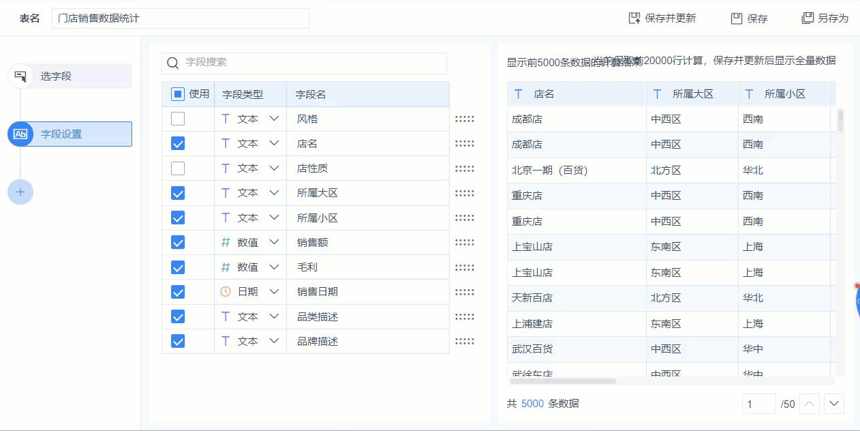Click the 保存 button
860x431 pixels.
(750, 18)
